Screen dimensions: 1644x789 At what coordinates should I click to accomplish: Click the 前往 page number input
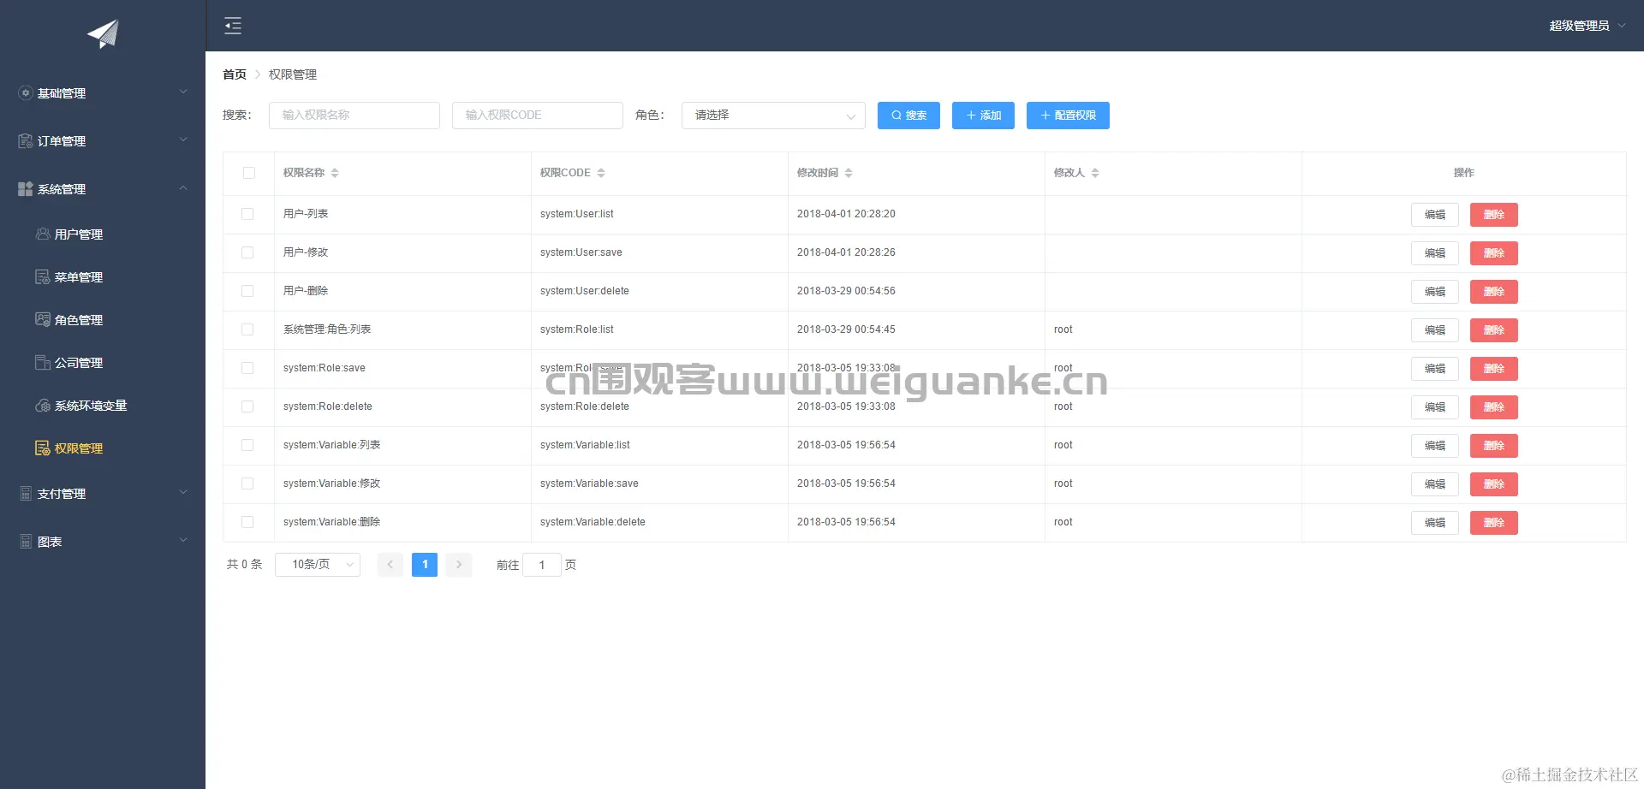click(x=542, y=565)
